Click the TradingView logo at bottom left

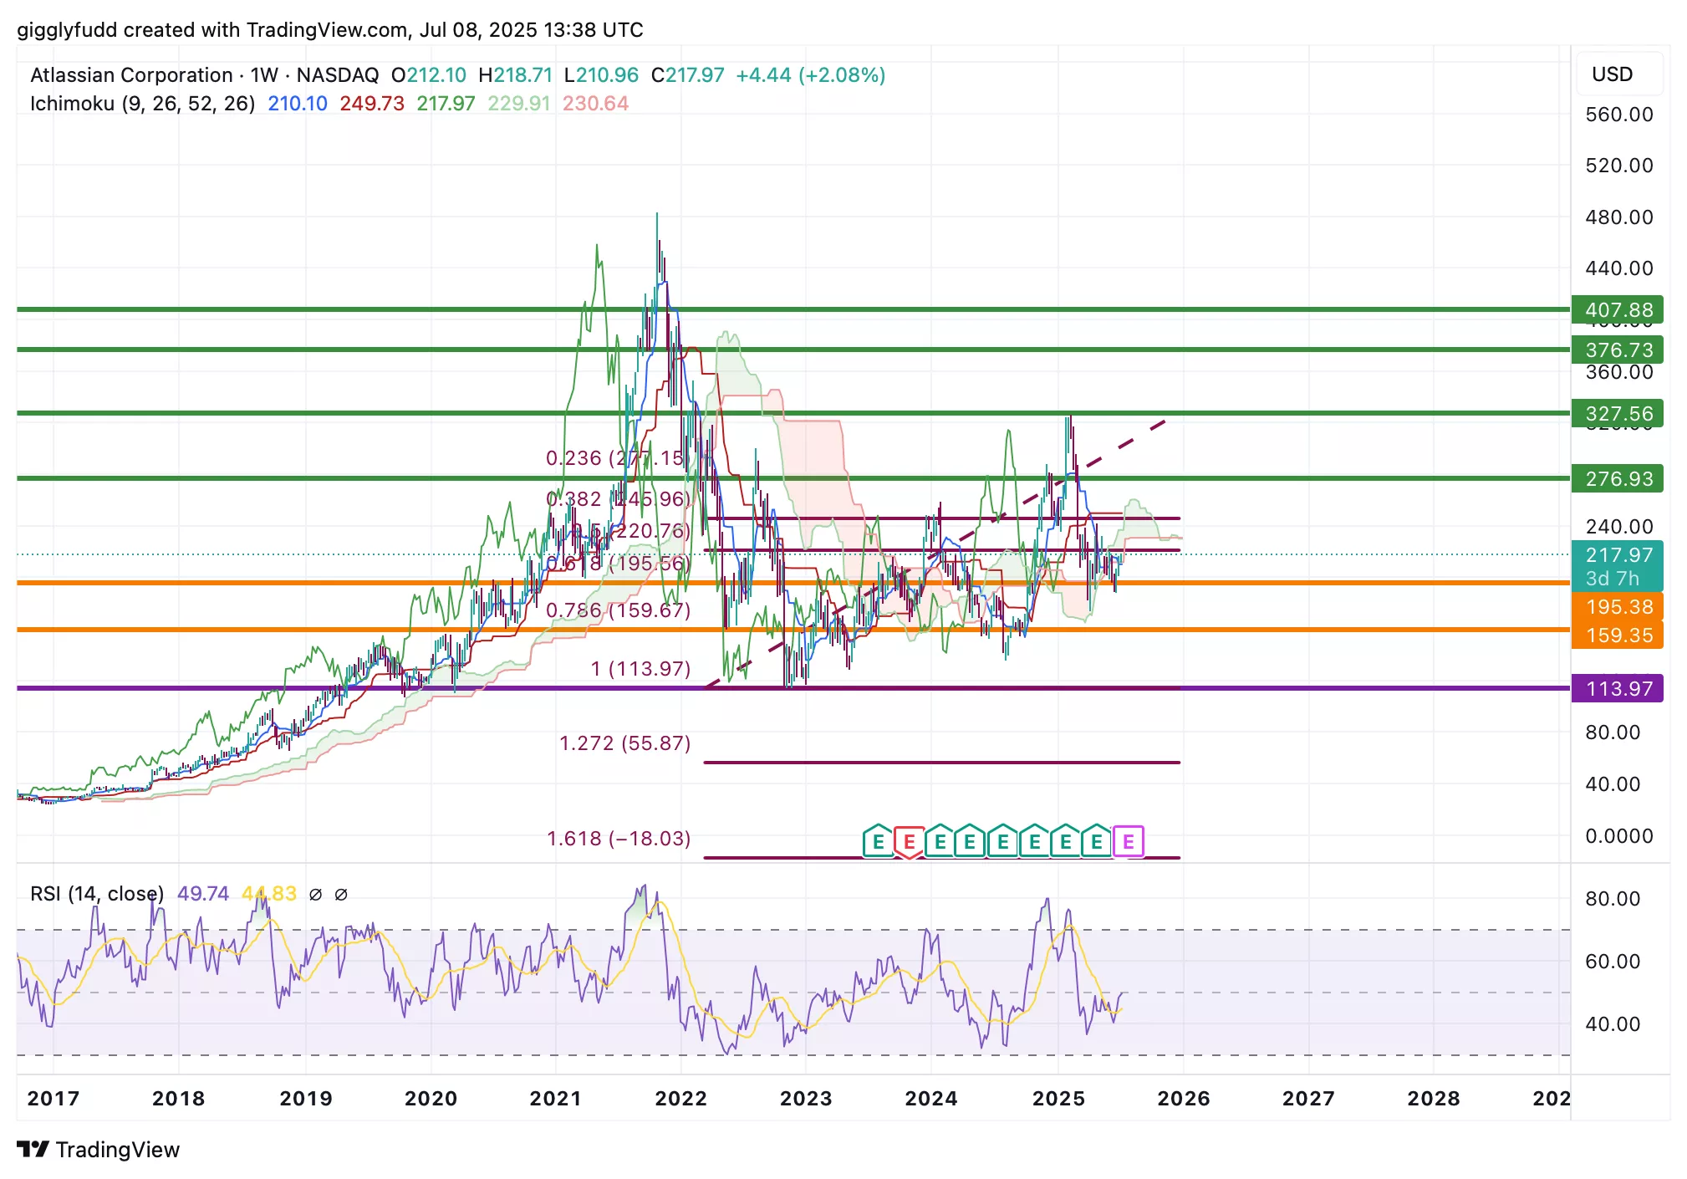pyautogui.click(x=99, y=1150)
